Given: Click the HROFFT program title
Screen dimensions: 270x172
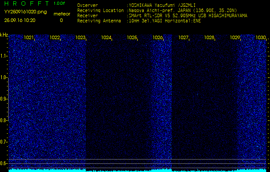Looking at the screenshot, I should click(x=27, y=3).
